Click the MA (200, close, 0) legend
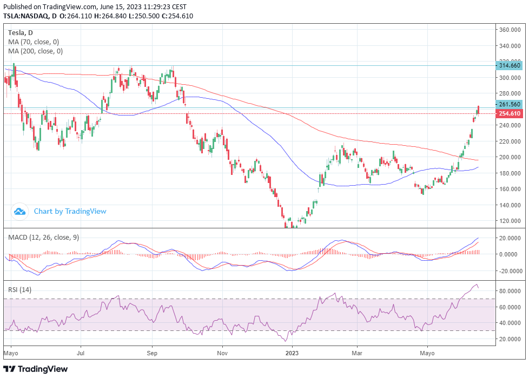The image size is (529, 379). 35,51
